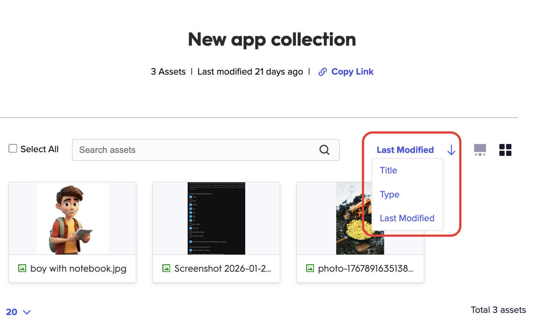Open the dark Screenshot thumbnail image

click(216, 218)
